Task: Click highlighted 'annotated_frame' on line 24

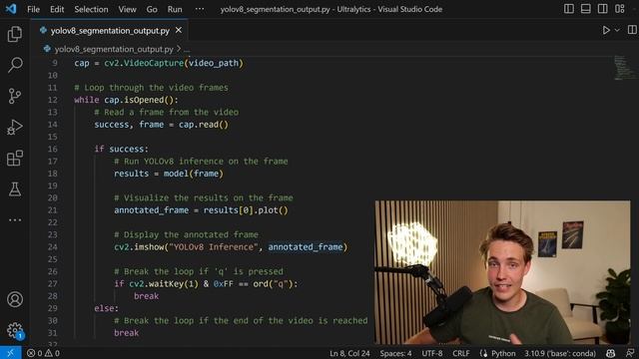Action: [x=306, y=247]
